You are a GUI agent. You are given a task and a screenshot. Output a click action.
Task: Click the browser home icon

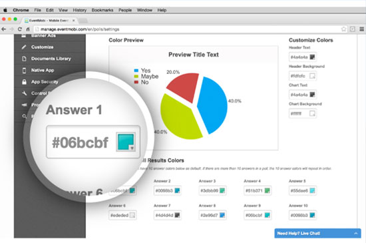click(x=28, y=29)
